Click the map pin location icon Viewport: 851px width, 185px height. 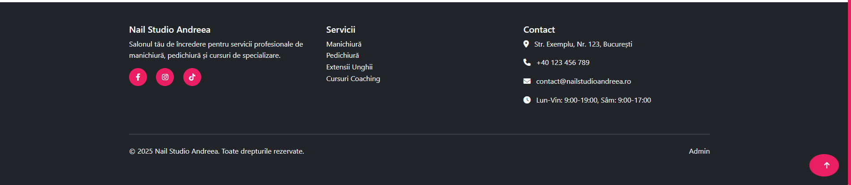[526, 44]
